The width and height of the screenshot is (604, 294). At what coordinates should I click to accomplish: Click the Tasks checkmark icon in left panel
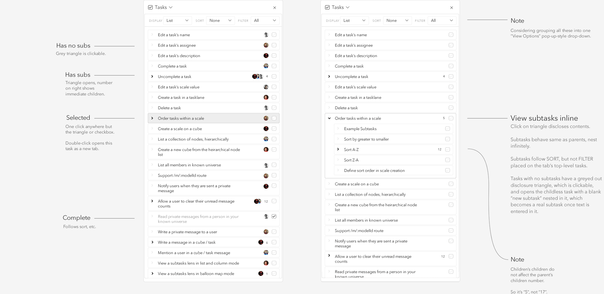[151, 7]
